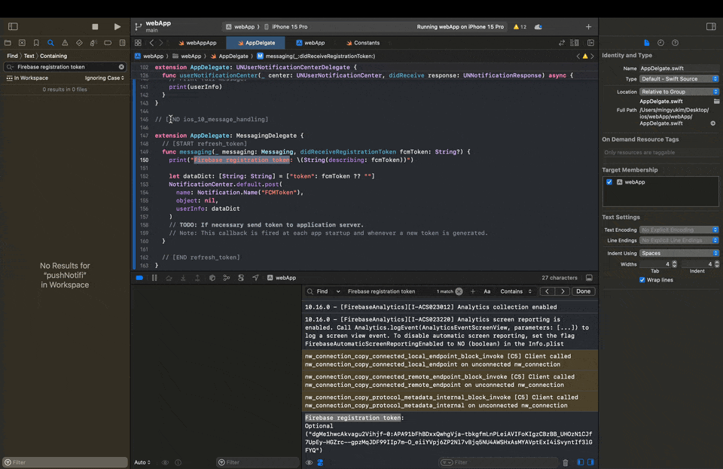Open the Test navigator diamond icon

tap(79, 43)
